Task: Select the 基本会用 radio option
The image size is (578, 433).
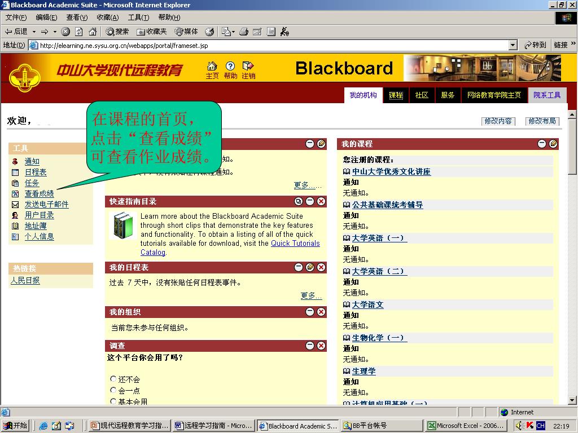Action: (x=113, y=401)
